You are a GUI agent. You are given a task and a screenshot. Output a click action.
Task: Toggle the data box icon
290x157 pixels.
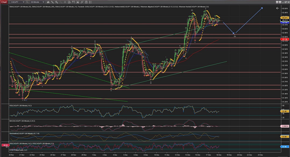[x=69, y=2]
